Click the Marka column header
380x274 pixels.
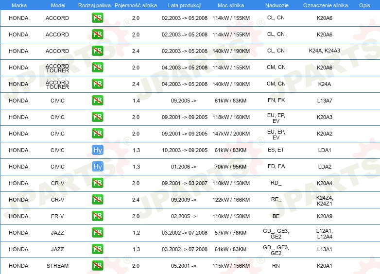[x=19, y=5]
